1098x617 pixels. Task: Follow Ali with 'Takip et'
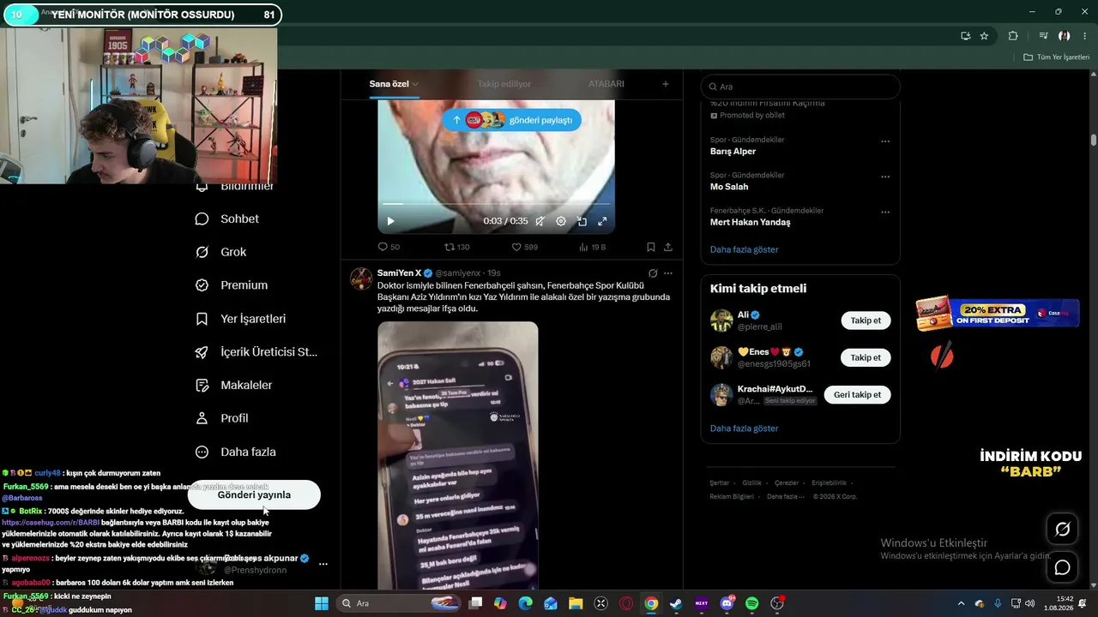866,320
